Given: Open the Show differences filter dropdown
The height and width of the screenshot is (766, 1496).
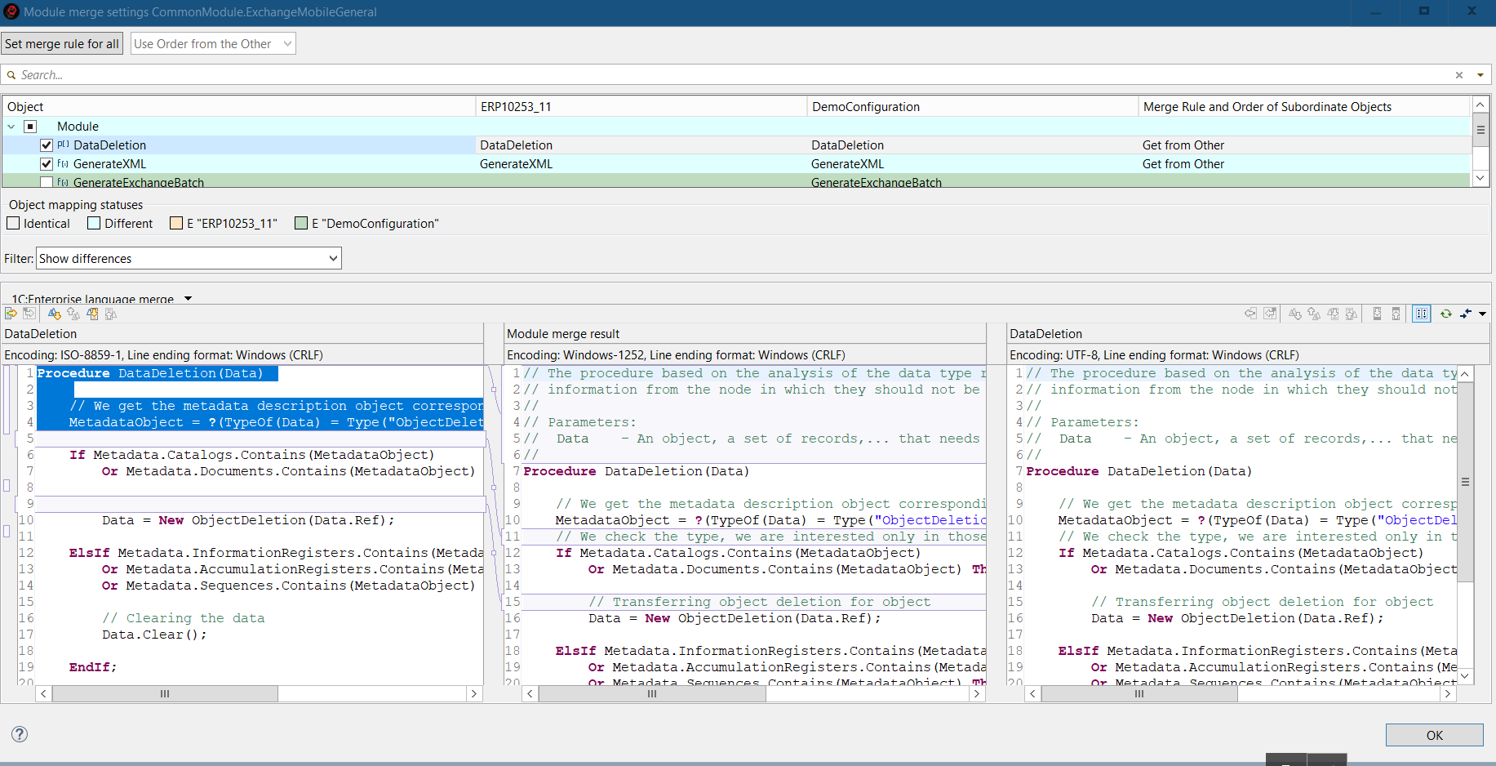Looking at the screenshot, I should tap(189, 259).
